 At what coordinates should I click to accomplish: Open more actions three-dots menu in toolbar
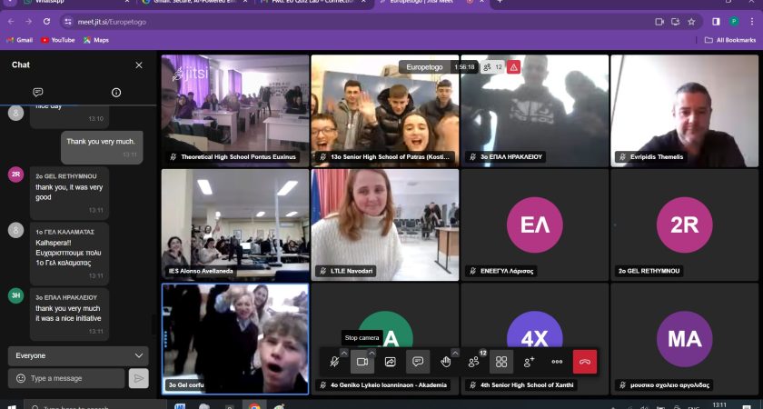tap(557, 362)
